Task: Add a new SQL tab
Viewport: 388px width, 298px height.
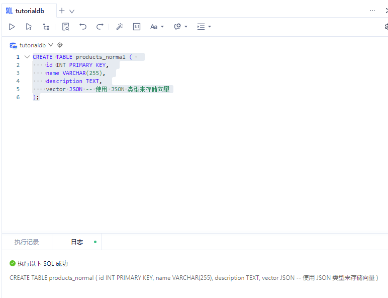Action: click(x=62, y=11)
